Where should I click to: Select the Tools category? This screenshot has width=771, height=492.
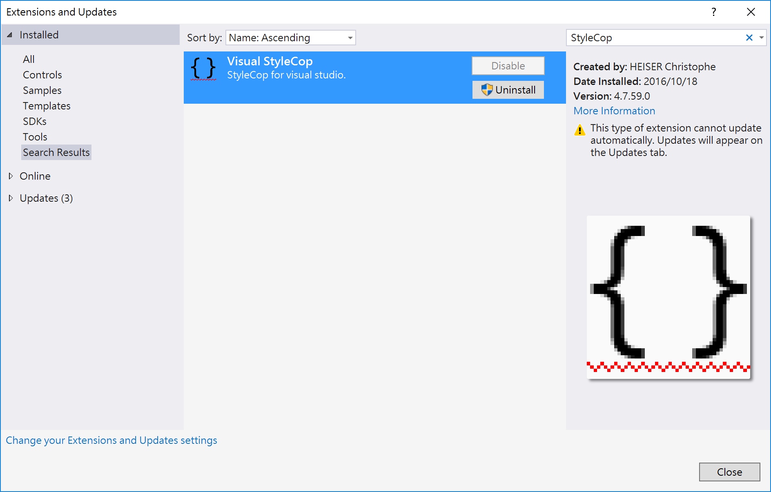tap(35, 137)
